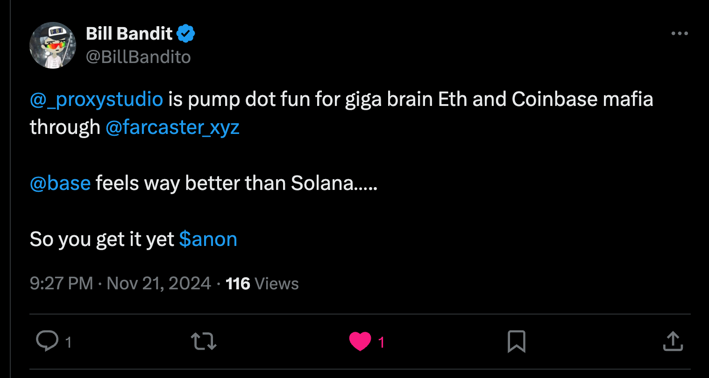The height and width of the screenshot is (378, 709).
Task: Visit the @base mention
Action: pos(60,183)
